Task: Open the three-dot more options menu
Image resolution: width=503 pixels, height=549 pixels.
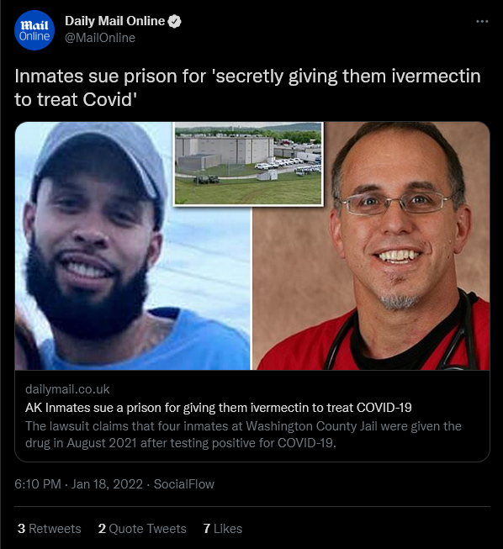Action: 482,21
